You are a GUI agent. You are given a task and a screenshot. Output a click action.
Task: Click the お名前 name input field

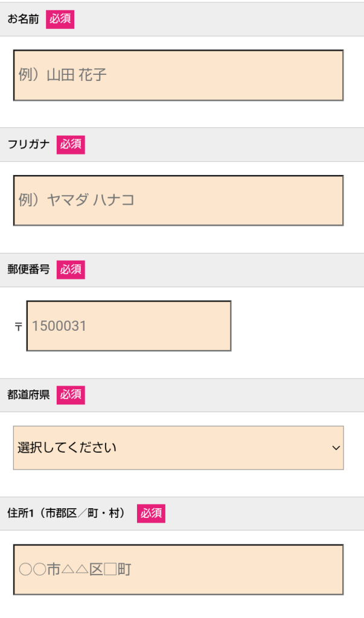178,75
